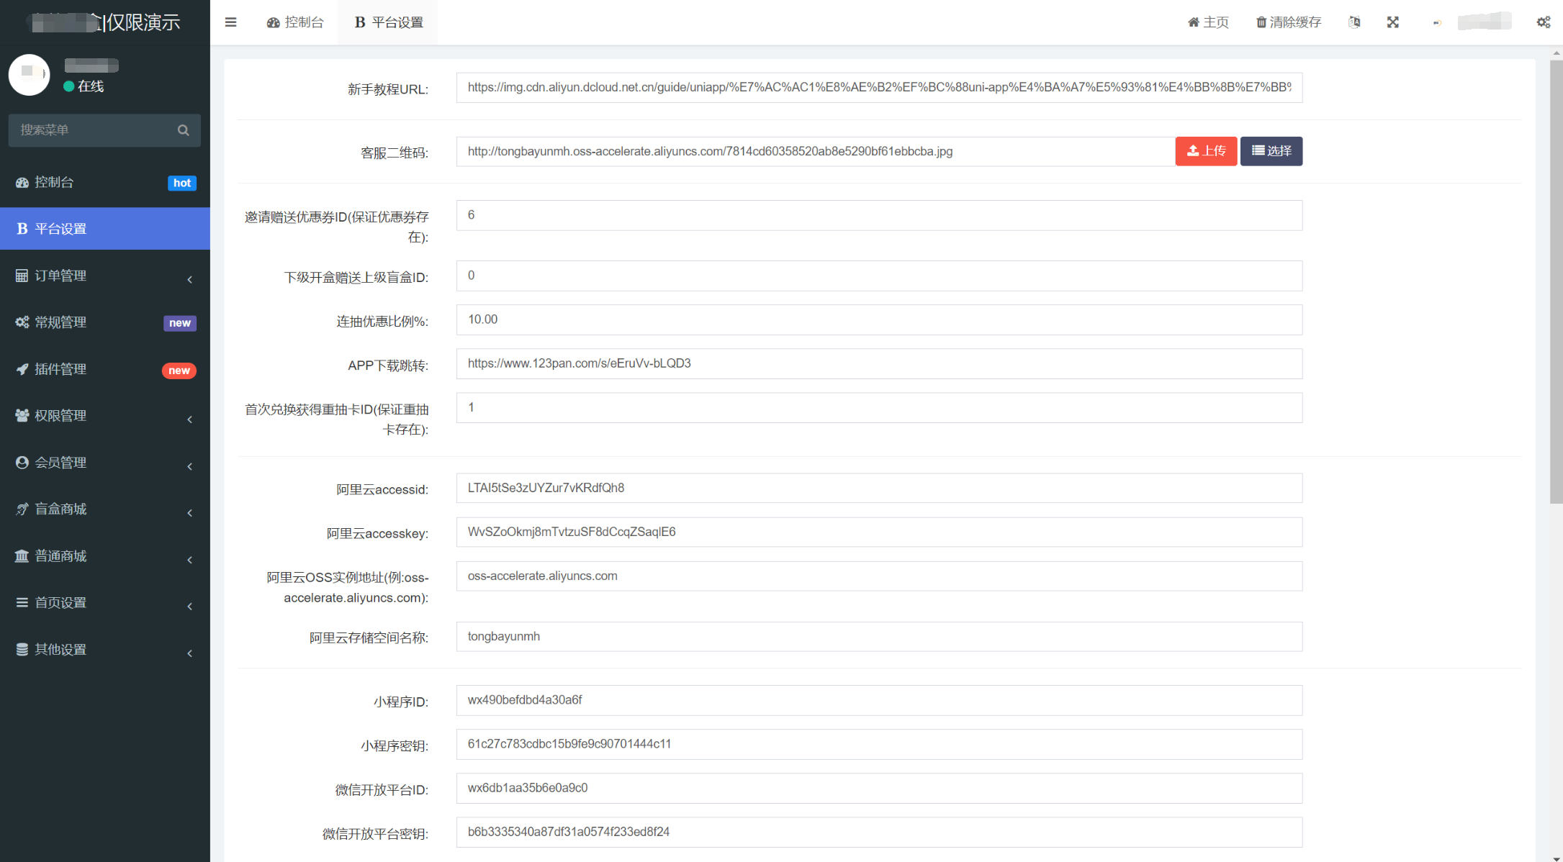Click the 选择 select button
Viewport: 1563px width, 862px height.
pos(1270,151)
